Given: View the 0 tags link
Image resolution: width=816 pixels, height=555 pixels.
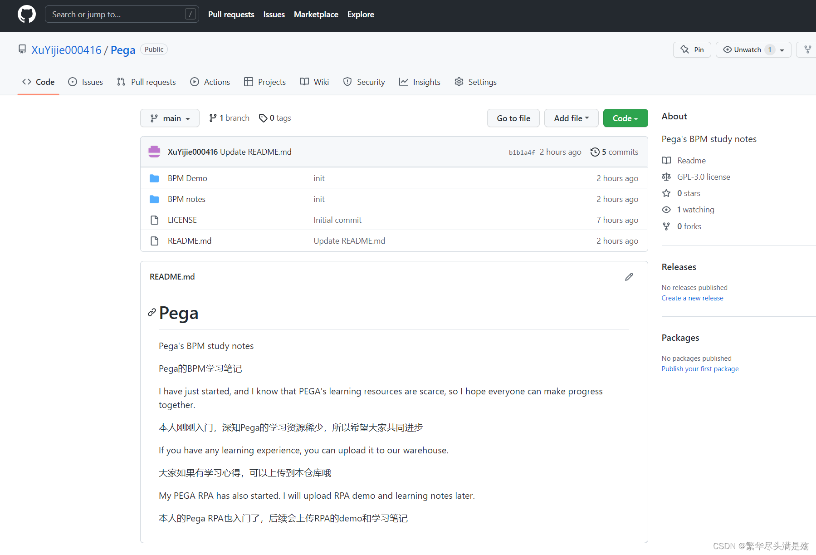Looking at the screenshot, I should (x=275, y=118).
